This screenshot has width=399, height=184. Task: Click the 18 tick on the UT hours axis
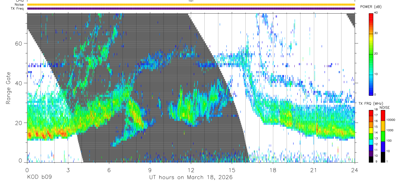click(x=273, y=169)
